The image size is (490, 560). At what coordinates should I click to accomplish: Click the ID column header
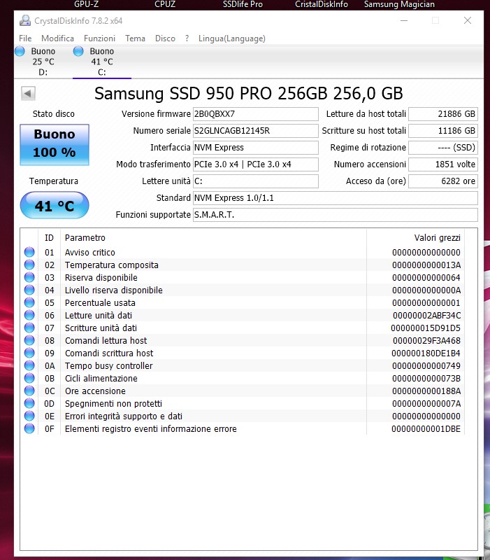coord(49,238)
